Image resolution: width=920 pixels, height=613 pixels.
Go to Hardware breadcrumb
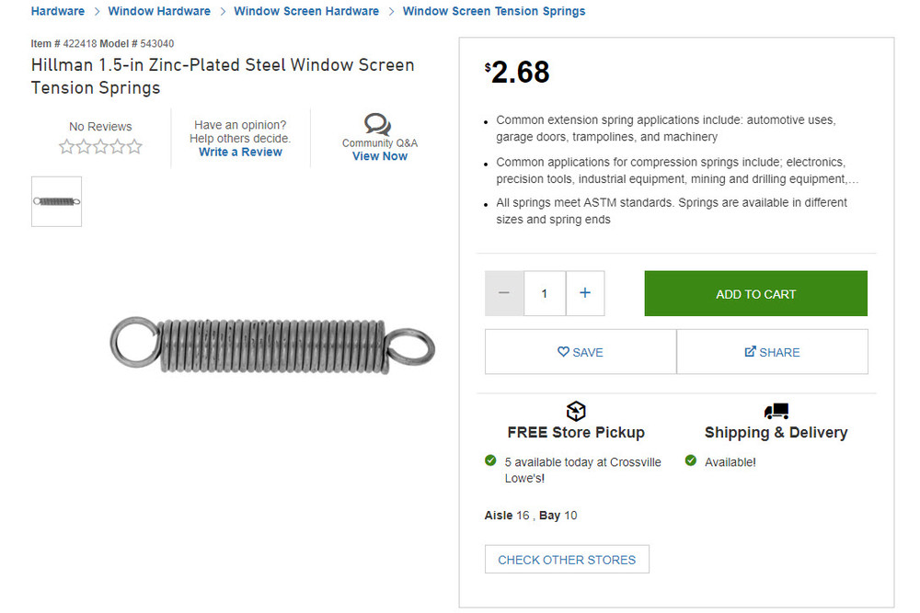[57, 11]
